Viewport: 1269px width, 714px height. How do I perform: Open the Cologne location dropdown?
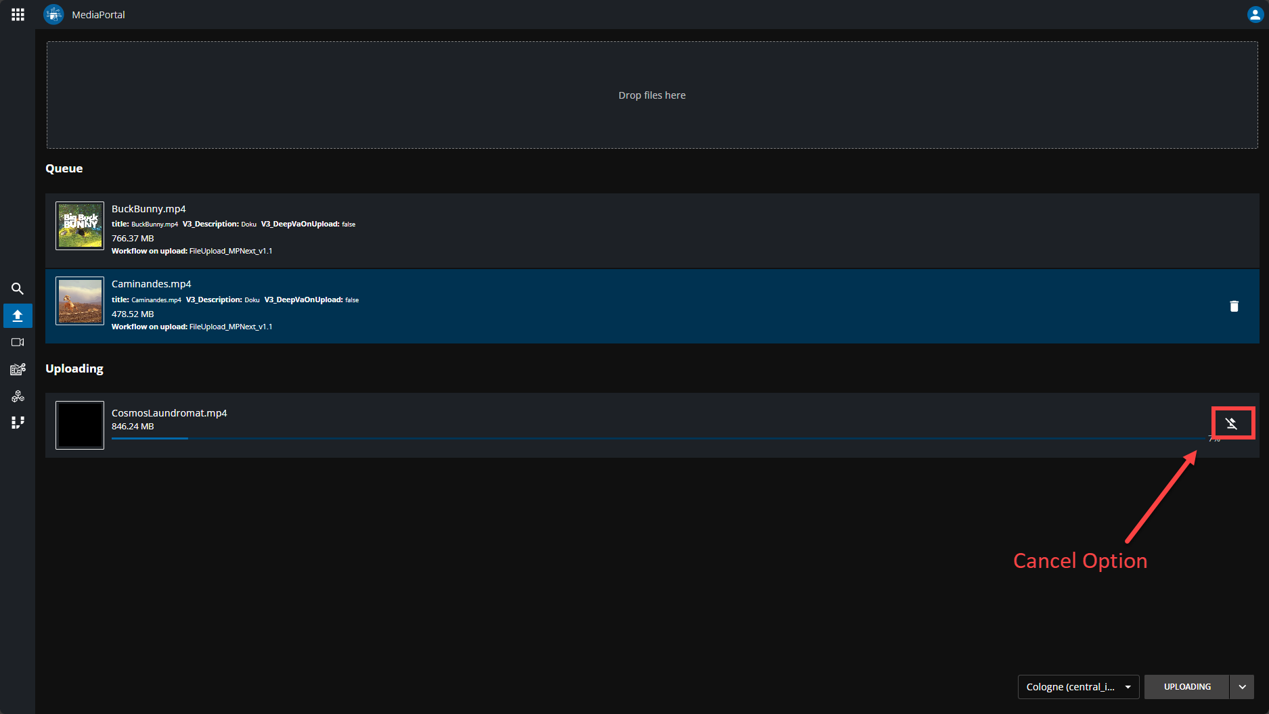pos(1078,687)
